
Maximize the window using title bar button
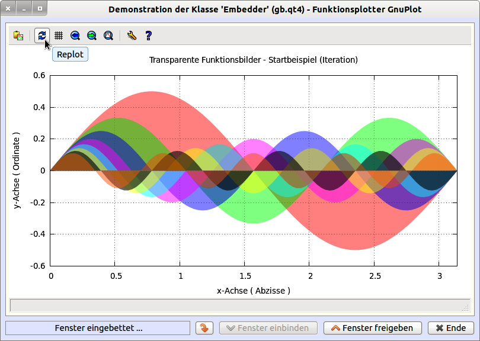(39, 9)
